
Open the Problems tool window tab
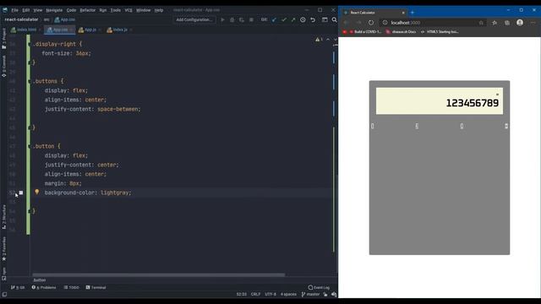44,287
